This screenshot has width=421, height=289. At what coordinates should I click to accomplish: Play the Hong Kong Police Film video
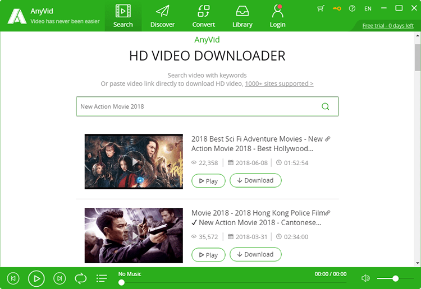208,255
